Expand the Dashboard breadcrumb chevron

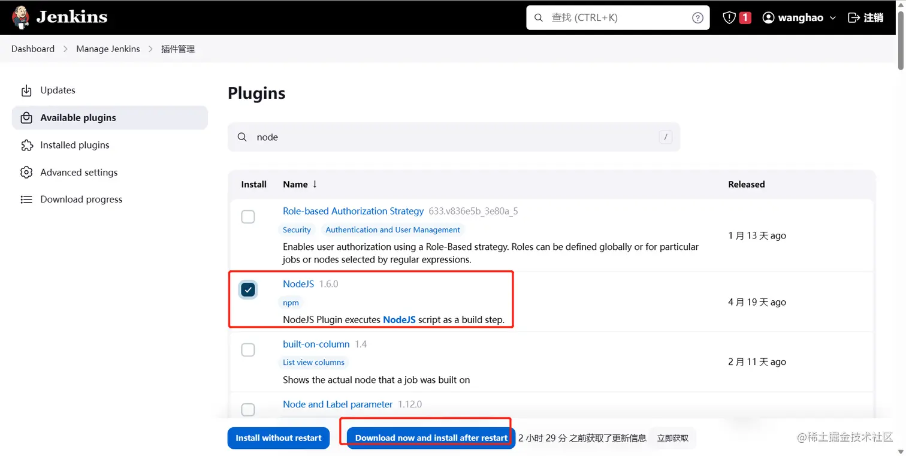coord(65,49)
